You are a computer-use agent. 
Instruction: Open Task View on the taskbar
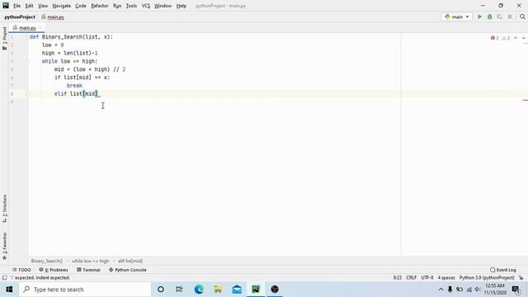(179, 290)
